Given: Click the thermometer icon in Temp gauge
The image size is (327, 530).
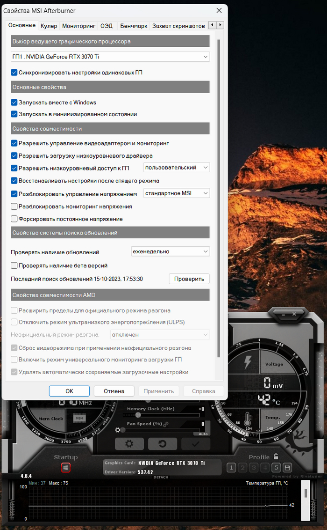Looking at the screenshot, I should 248,420.
